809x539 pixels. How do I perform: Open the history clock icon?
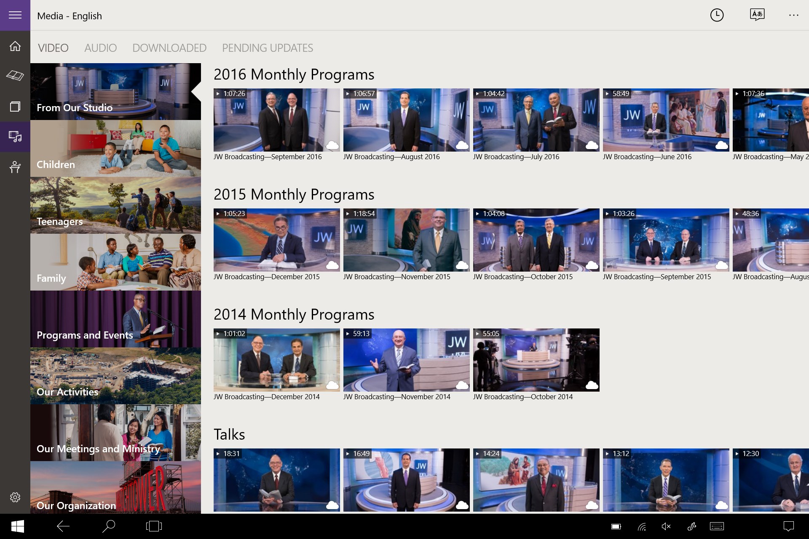click(x=717, y=15)
